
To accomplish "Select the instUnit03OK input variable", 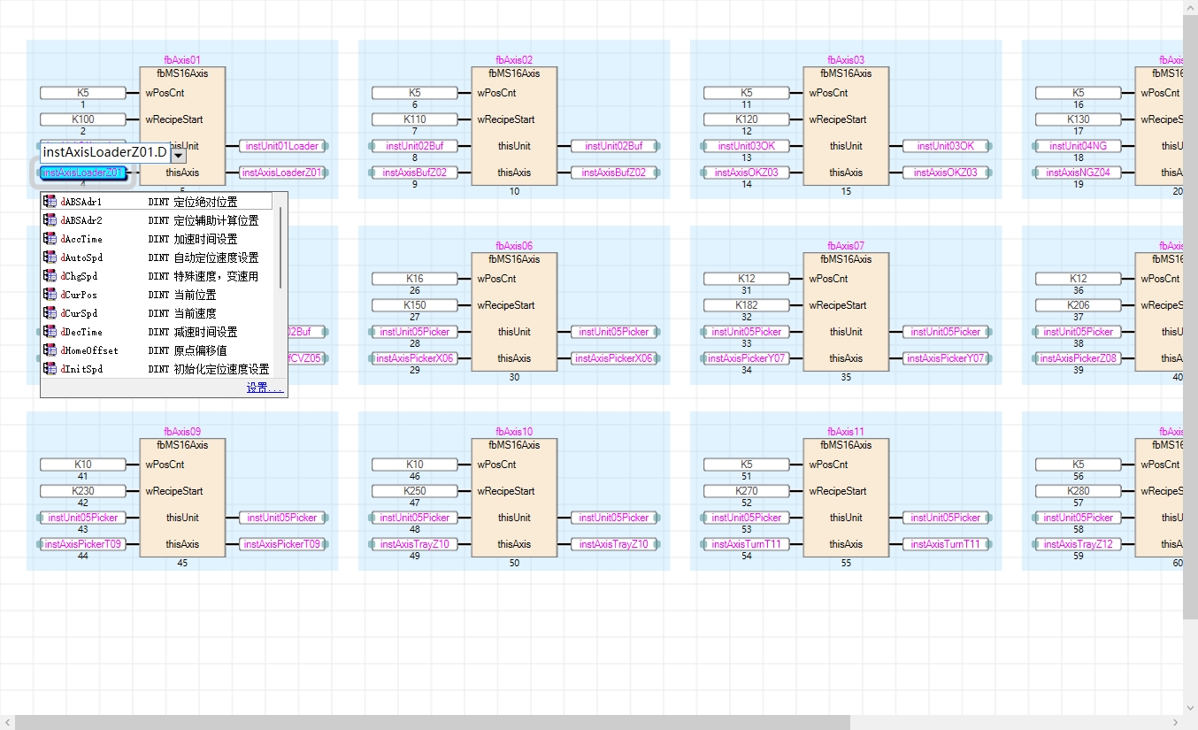I will (746, 146).
